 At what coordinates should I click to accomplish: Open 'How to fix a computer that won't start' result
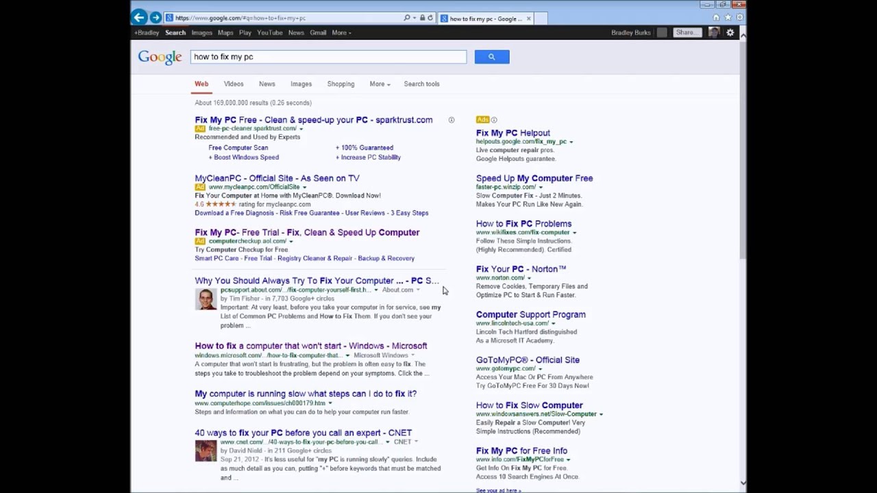tap(311, 346)
